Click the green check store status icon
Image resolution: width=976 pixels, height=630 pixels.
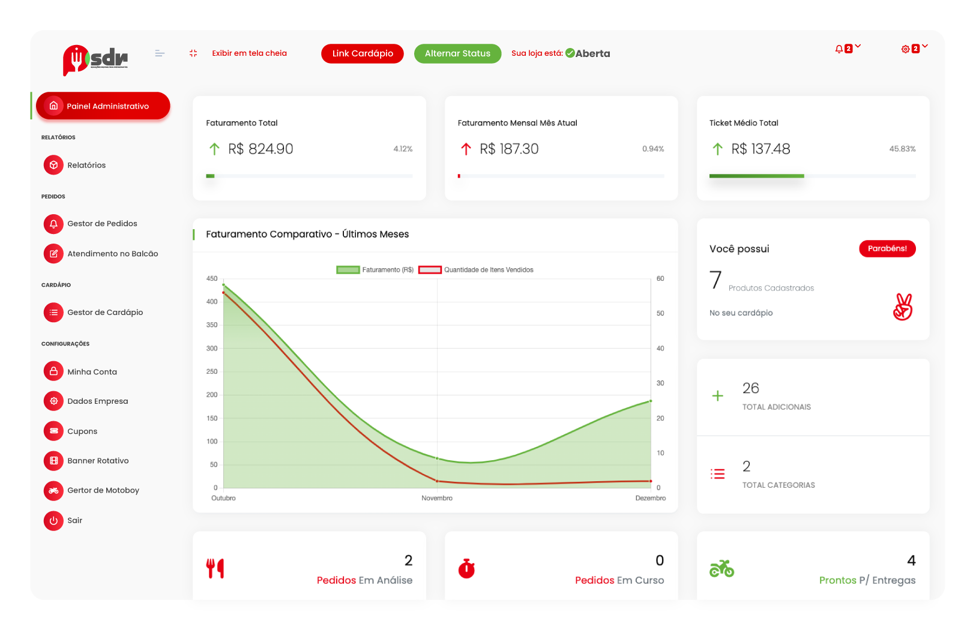pyautogui.click(x=570, y=53)
